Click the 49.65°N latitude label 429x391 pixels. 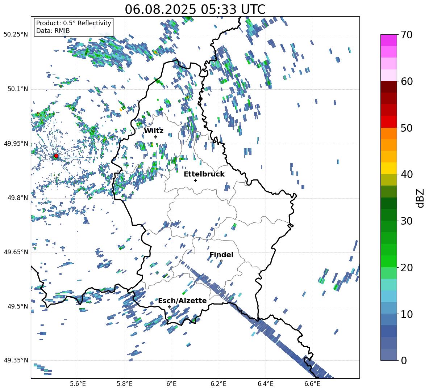coord(16,252)
